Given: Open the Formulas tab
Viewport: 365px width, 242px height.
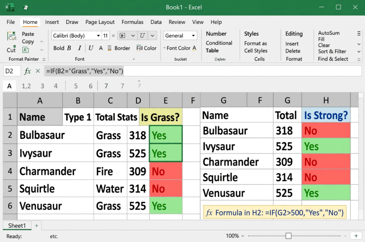Looking at the screenshot, I should pyautogui.click(x=133, y=22).
